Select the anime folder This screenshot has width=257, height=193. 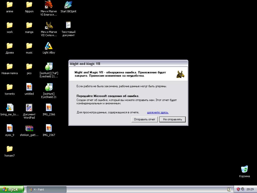pyautogui.click(x=10, y=5)
